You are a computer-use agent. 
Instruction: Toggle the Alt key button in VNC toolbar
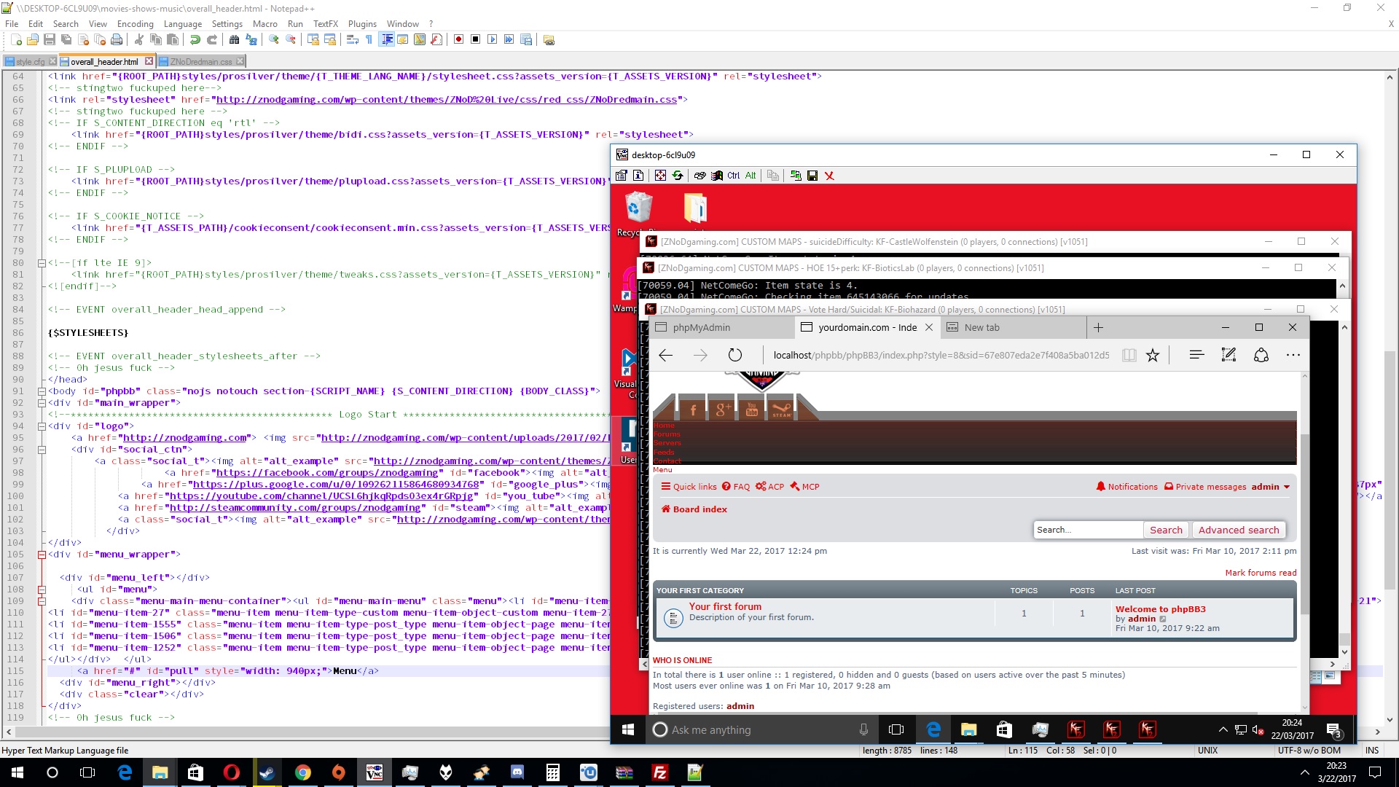[751, 176]
